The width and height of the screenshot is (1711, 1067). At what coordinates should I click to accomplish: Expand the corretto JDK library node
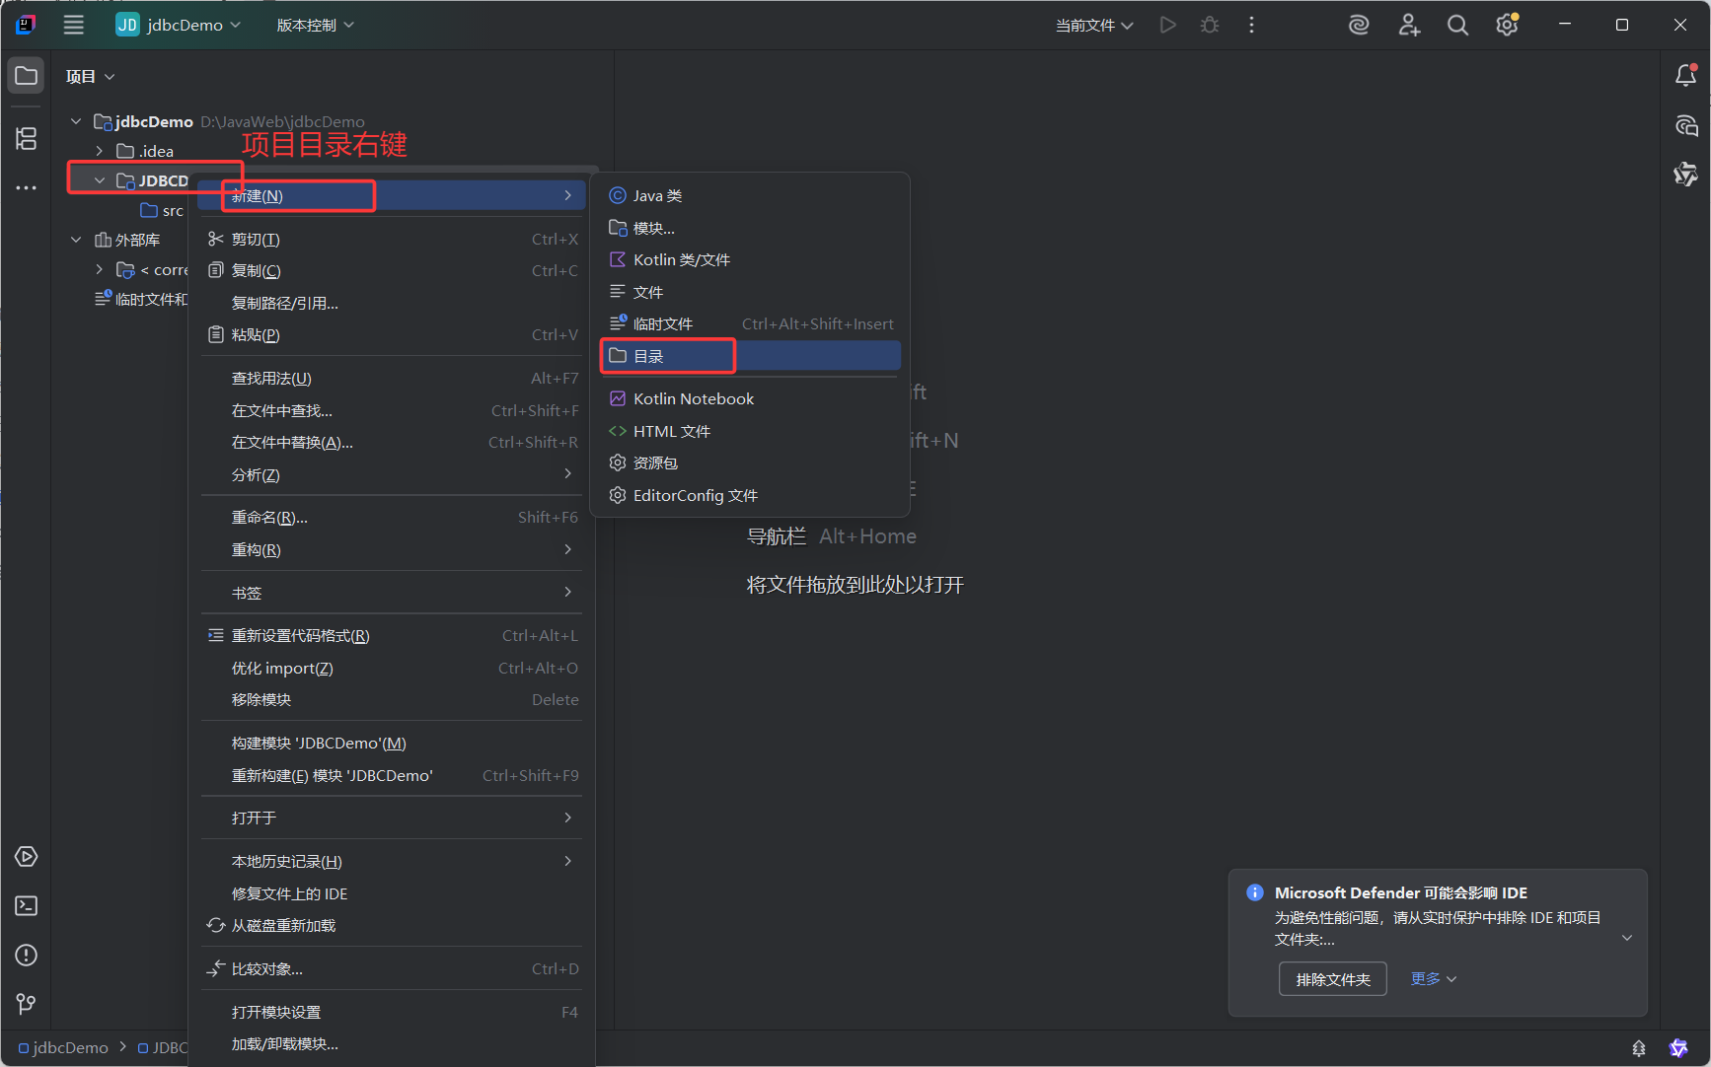(100, 269)
